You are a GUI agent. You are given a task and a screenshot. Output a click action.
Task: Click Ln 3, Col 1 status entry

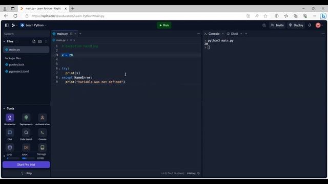173,173
